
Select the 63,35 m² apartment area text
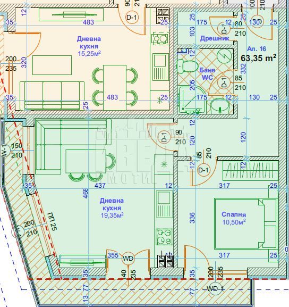pos(258,58)
